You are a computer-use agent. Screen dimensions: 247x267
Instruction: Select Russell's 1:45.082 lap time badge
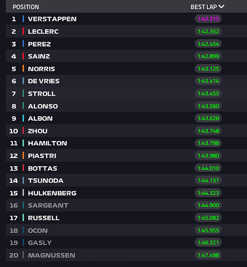tap(208, 218)
